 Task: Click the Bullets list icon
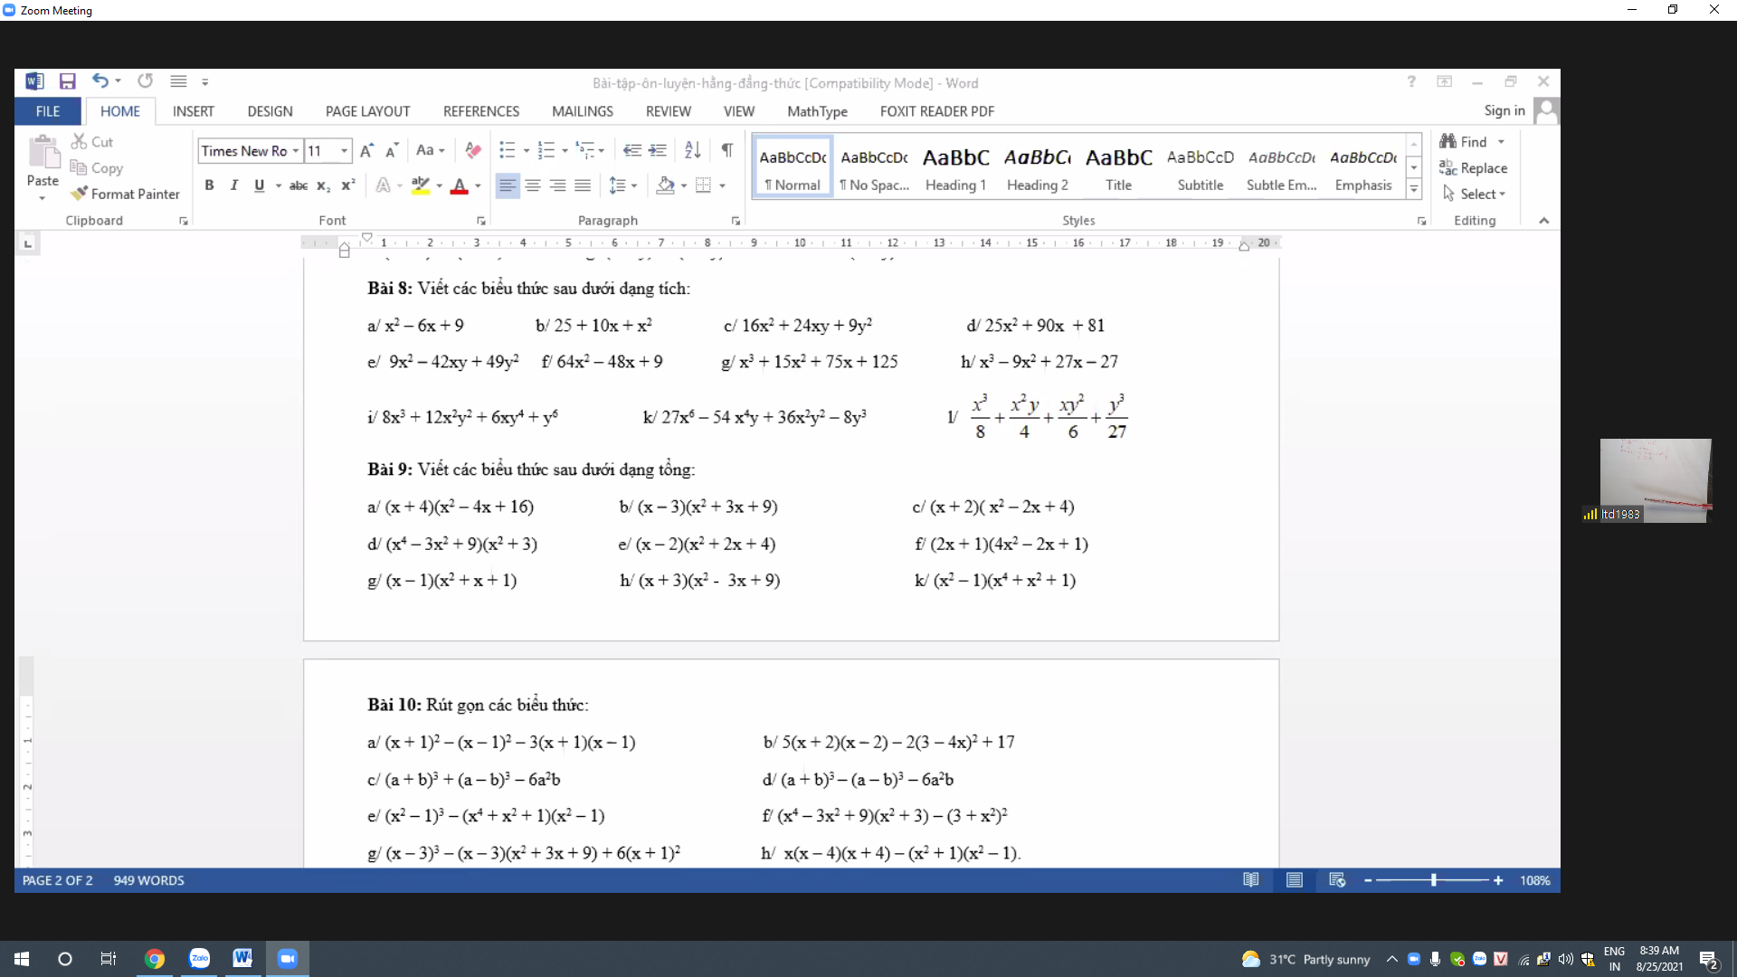click(x=507, y=150)
